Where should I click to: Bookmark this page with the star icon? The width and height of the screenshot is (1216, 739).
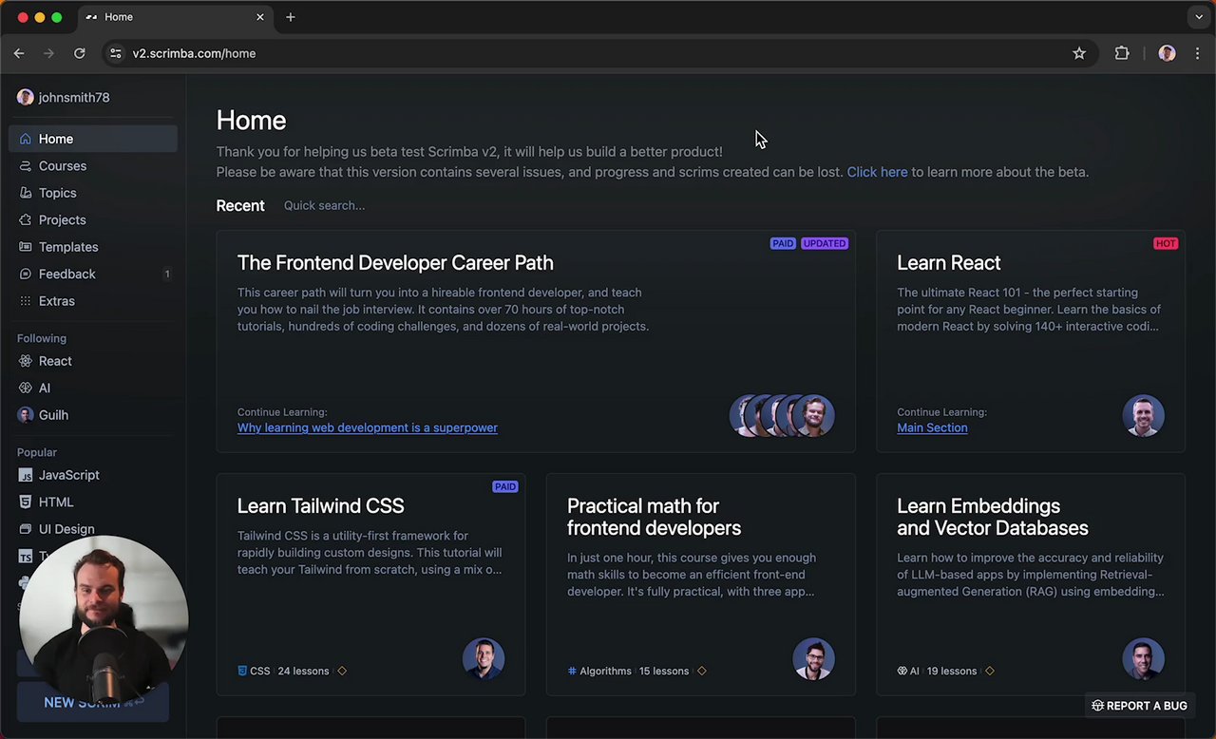1079,54
